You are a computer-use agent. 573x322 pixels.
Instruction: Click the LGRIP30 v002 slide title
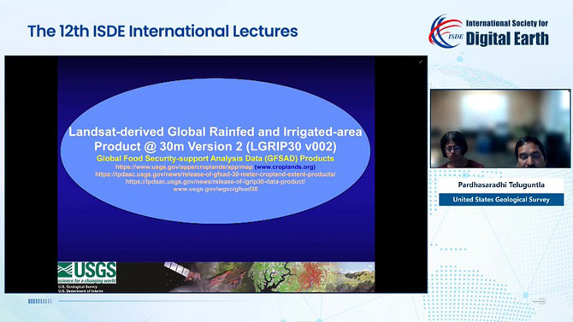tap(216, 138)
